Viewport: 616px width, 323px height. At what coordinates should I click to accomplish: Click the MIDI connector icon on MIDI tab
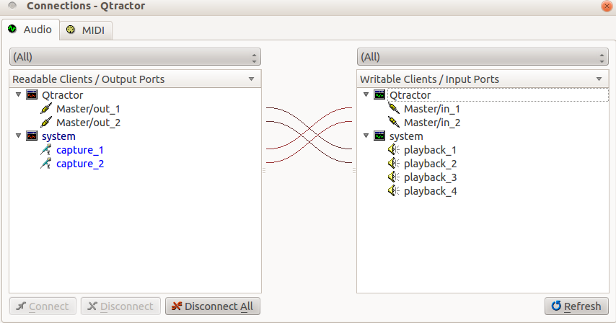tap(70, 30)
